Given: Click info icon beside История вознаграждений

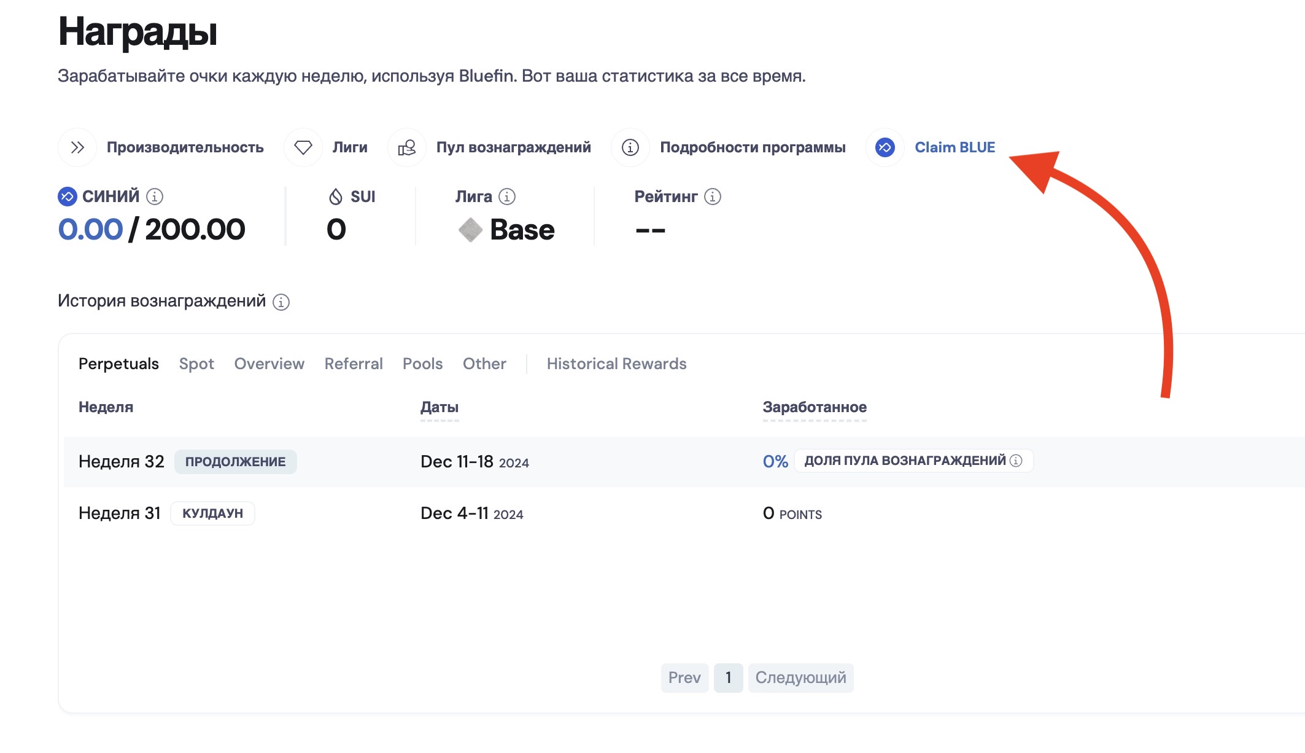Looking at the screenshot, I should [x=281, y=302].
